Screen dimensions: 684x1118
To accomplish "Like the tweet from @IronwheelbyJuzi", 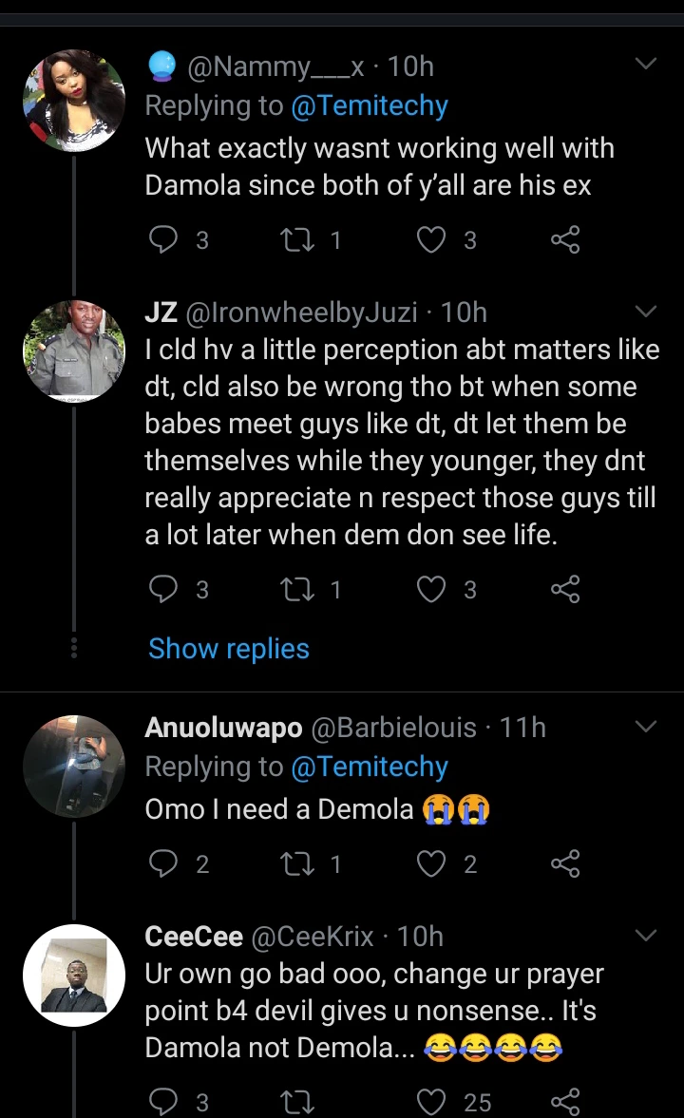I will pos(432,590).
